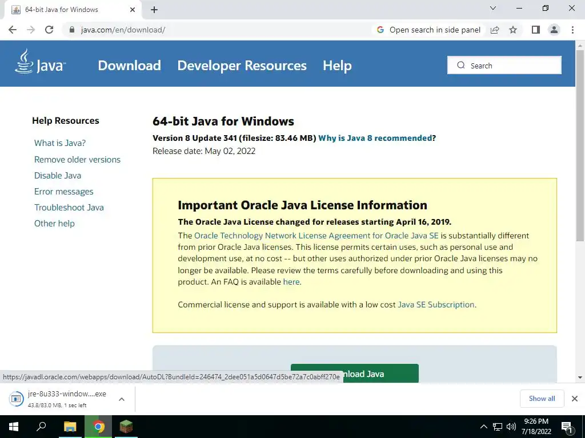585x438 pixels.
Task: Open Error messages link
Action: point(64,192)
